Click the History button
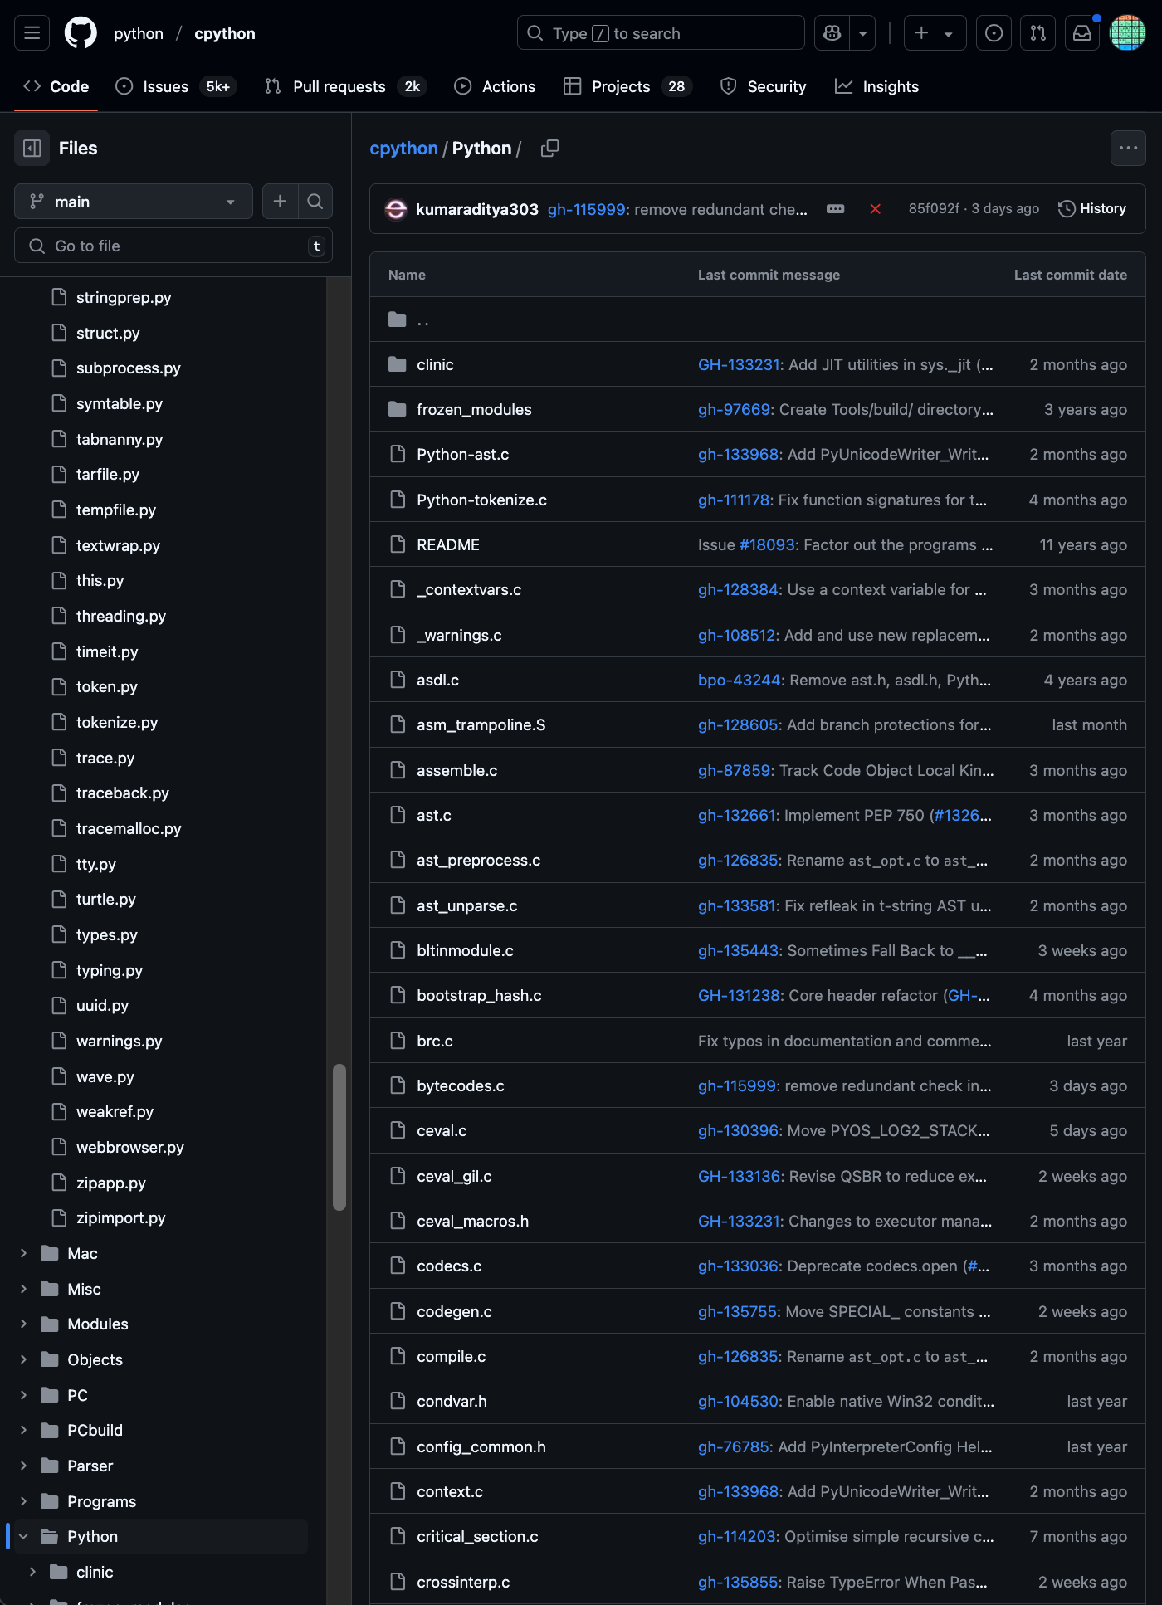This screenshot has width=1162, height=1605. [x=1092, y=209]
